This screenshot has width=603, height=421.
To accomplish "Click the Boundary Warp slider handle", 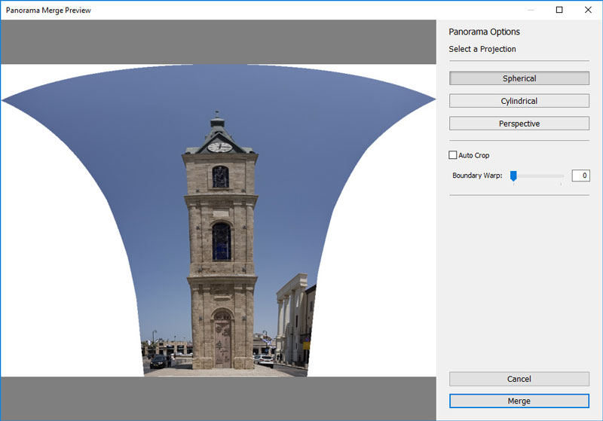I will click(x=513, y=175).
